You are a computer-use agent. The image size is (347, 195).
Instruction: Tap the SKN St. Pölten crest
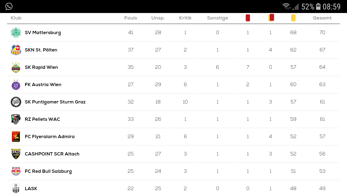(16, 50)
